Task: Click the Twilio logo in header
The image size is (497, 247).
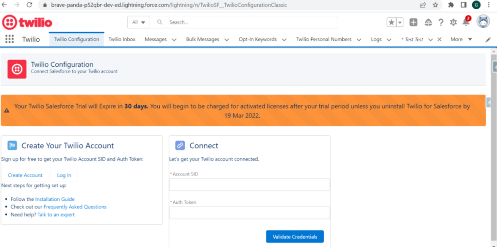Action: (27, 22)
